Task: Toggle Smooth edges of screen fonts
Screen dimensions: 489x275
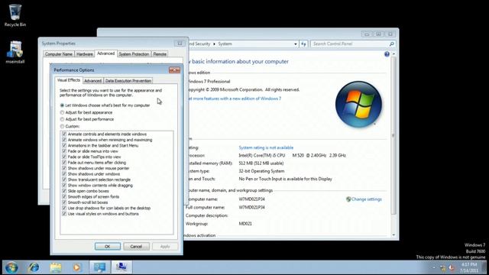Action: 64,197
